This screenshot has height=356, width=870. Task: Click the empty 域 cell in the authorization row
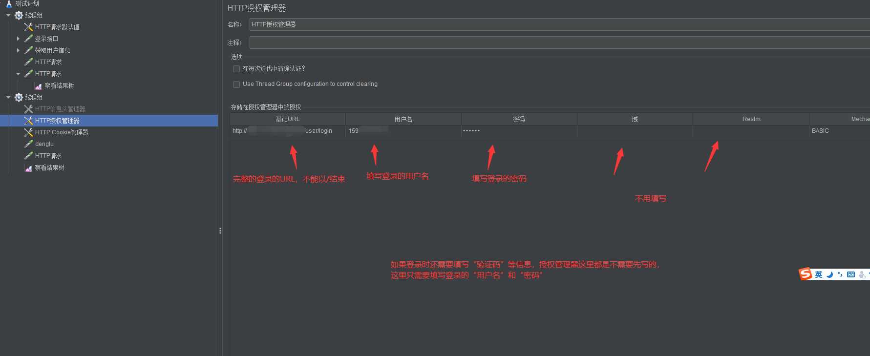click(635, 131)
